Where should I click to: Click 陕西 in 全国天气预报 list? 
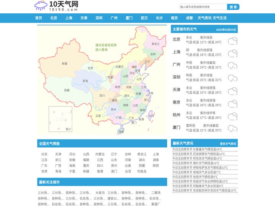click(156, 166)
